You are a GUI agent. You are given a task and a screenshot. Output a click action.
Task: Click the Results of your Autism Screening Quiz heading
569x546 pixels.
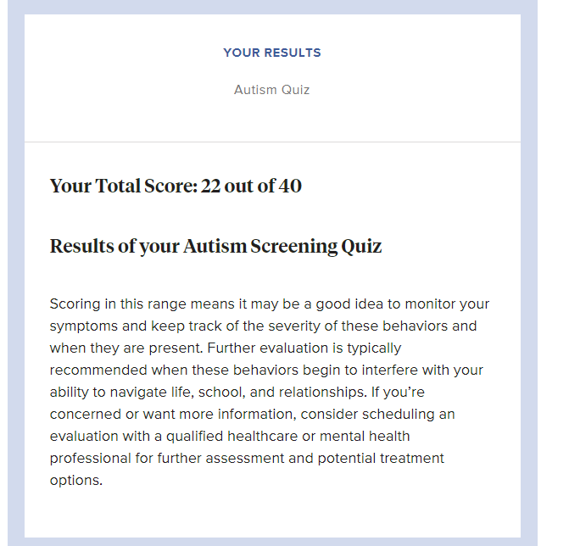click(x=215, y=247)
